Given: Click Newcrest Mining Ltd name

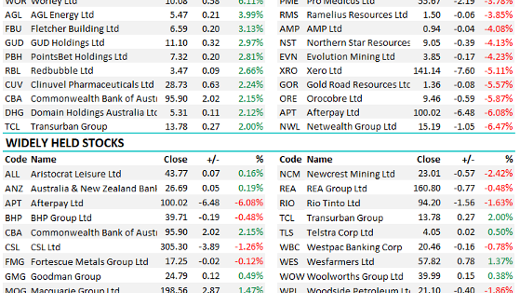Looking at the screenshot, I should pyautogui.click(x=351, y=174).
